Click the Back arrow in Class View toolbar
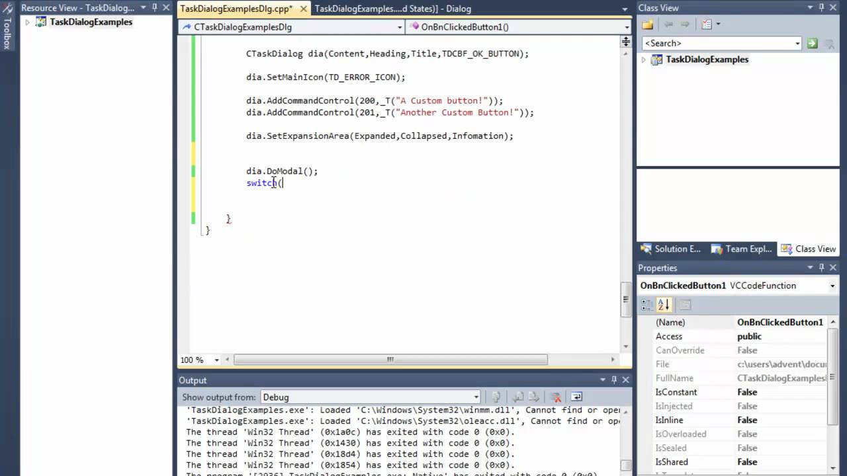The width and height of the screenshot is (847, 476). pos(669,24)
